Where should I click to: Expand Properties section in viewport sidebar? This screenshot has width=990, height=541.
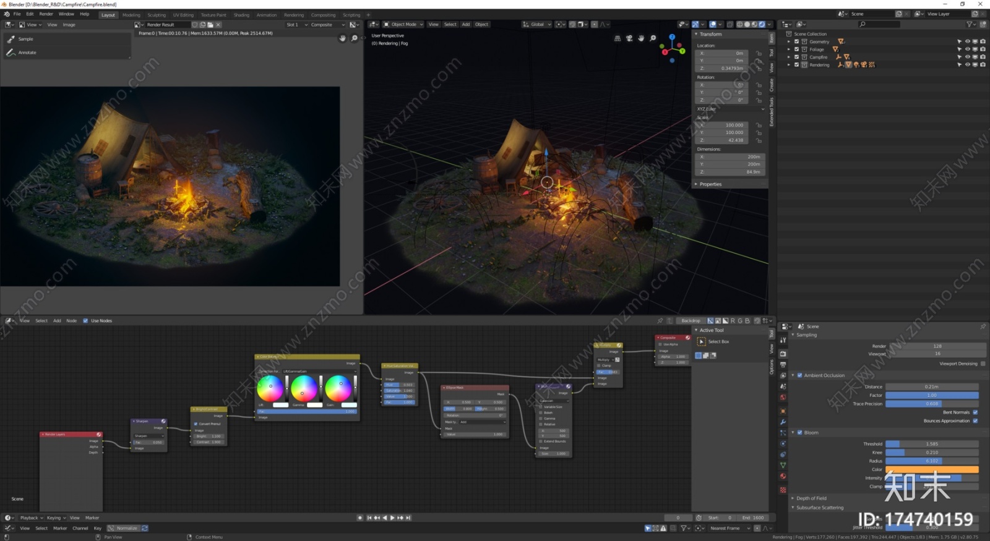(x=696, y=184)
